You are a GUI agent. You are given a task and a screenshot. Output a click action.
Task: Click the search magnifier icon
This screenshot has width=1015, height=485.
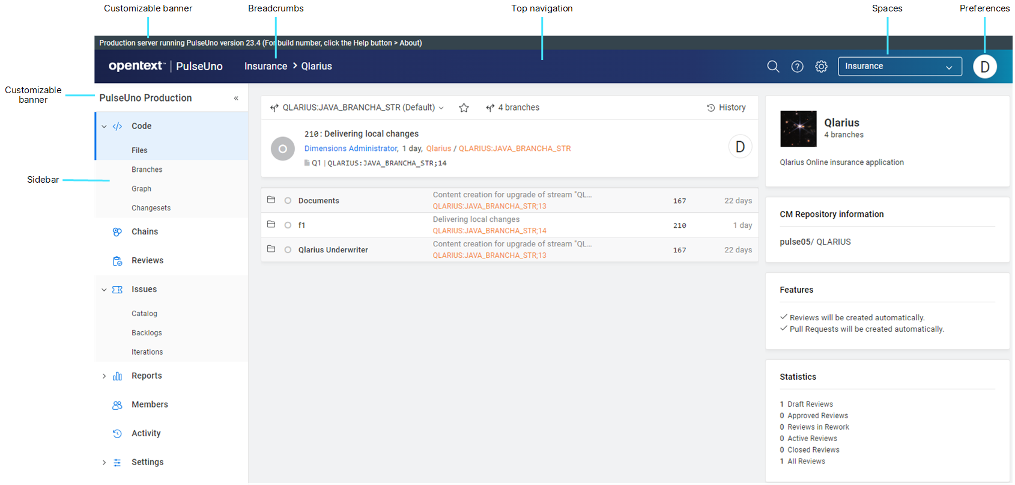pyautogui.click(x=773, y=67)
